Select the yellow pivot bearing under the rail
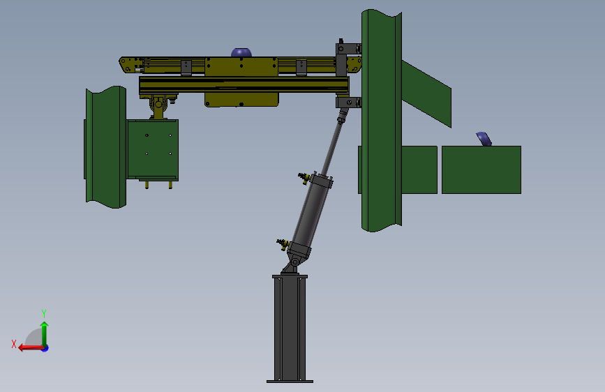Screen dimensions: 605x392 coord(158,106)
